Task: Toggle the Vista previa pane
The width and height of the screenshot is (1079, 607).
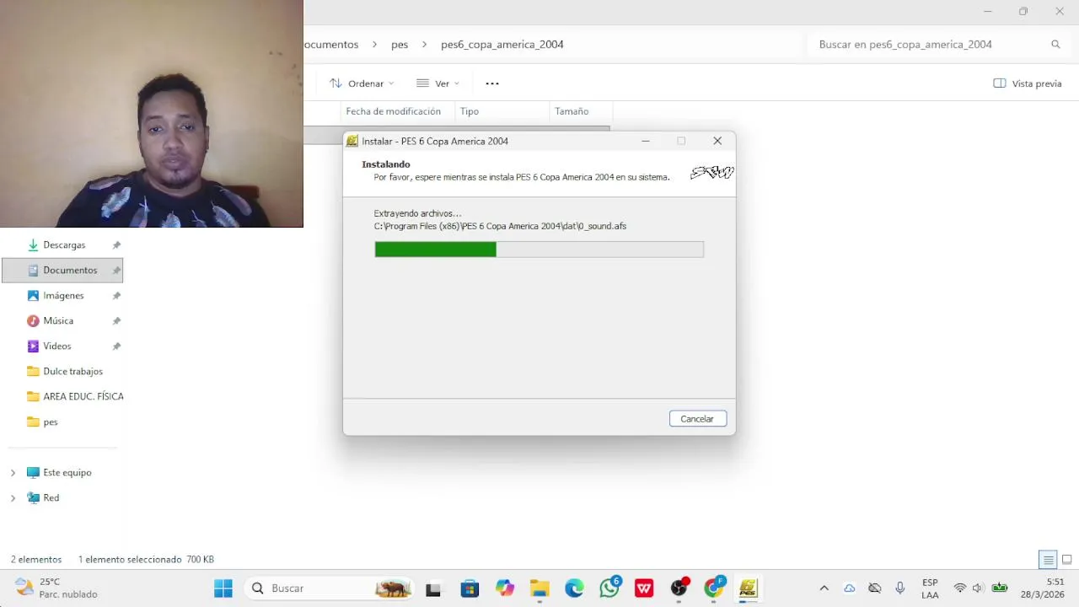Action: pyautogui.click(x=1028, y=83)
